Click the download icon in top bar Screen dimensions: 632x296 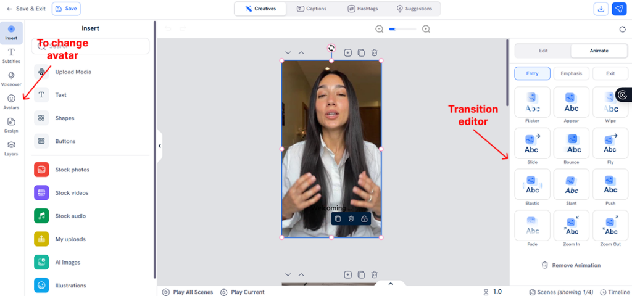point(601,9)
